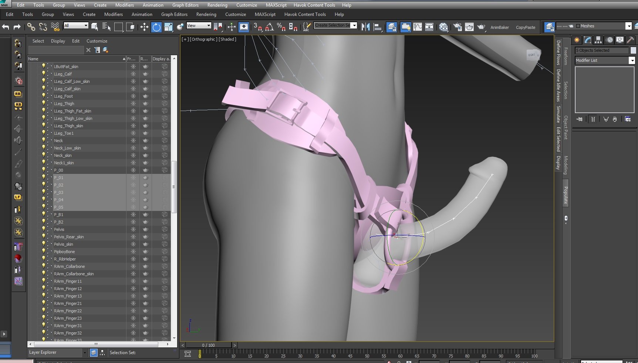This screenshot has width=638, height=363.
Task: Open the Hierarchy command panel tab
Action: [x=598, y=40]
